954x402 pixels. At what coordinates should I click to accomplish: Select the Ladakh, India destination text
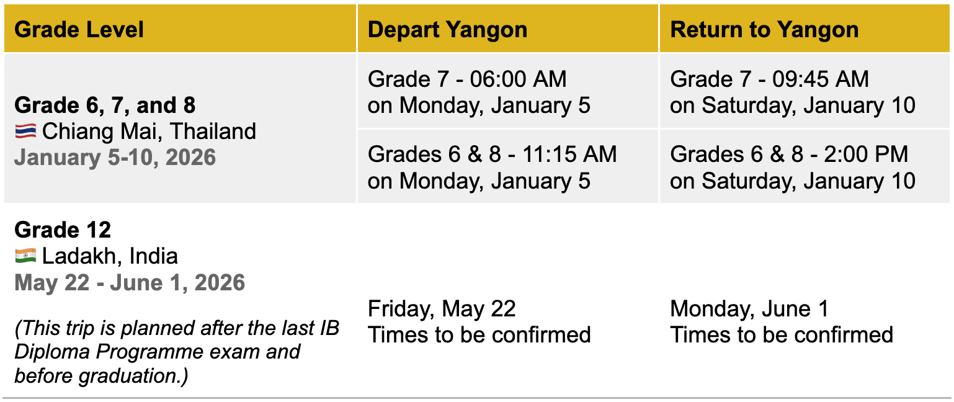[x=110, y=256]
